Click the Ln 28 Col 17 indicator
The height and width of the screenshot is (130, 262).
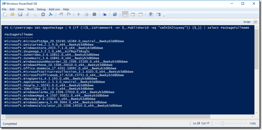coord(201,124)
